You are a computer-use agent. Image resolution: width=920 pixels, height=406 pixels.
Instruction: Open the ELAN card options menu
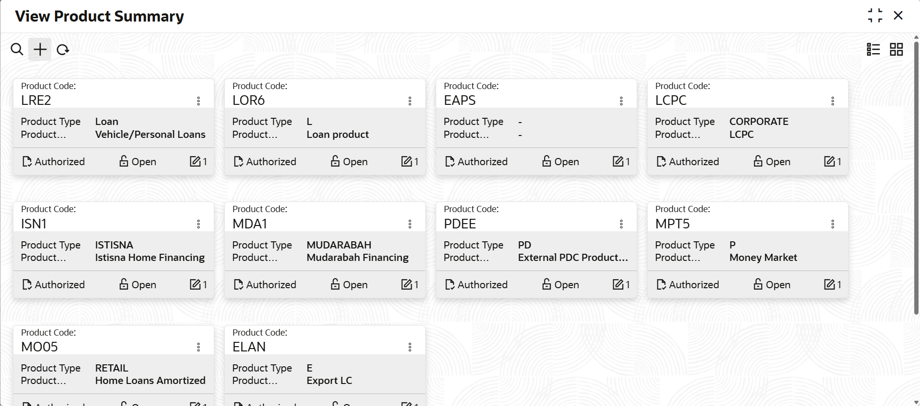click(410, 347)
